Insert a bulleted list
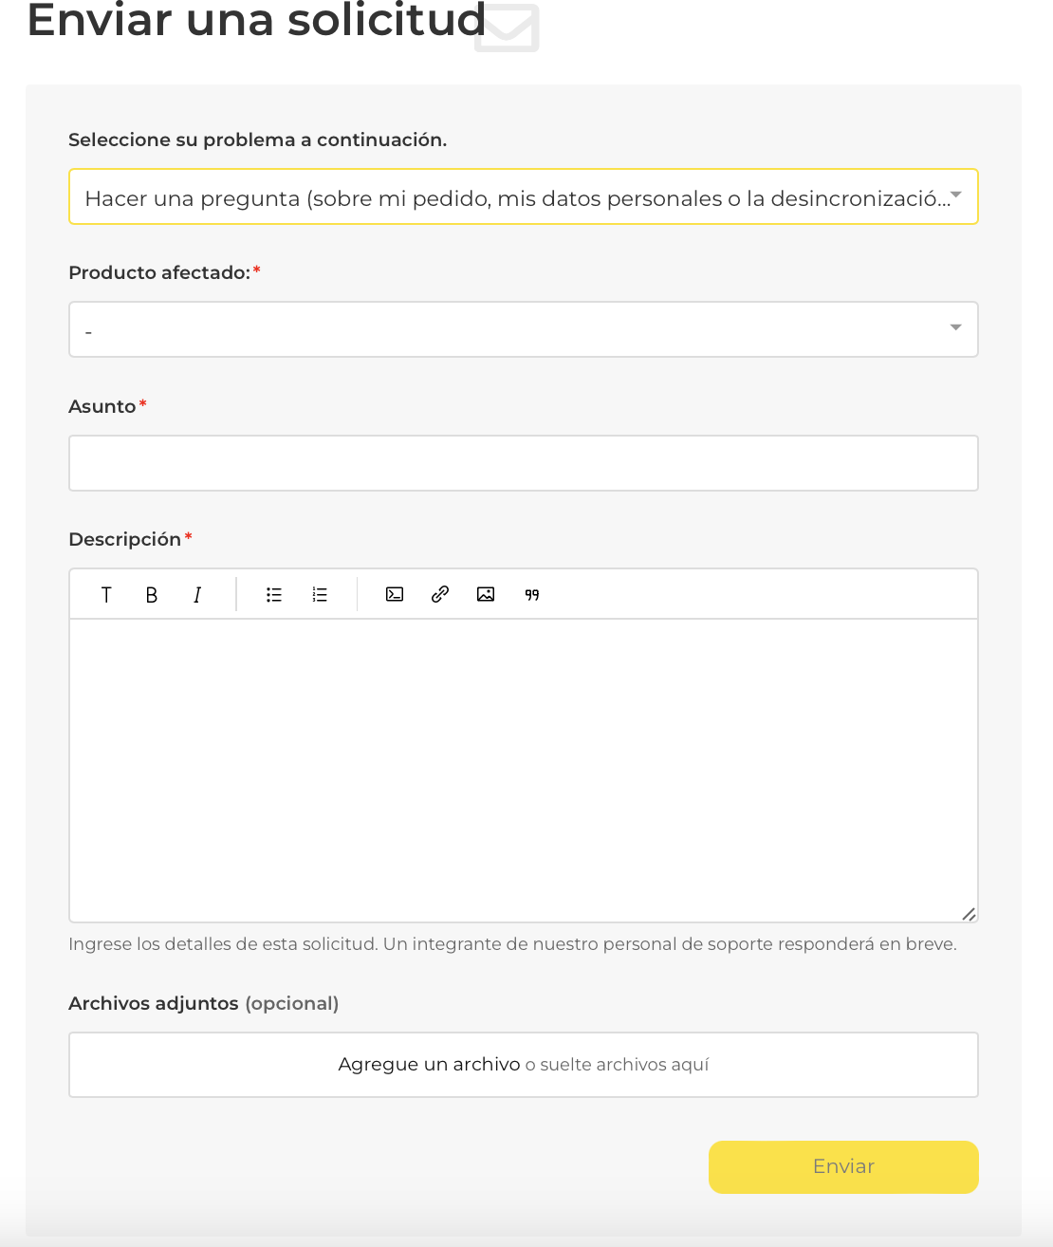This screenshot has height=1247, width=1053. 274,595
